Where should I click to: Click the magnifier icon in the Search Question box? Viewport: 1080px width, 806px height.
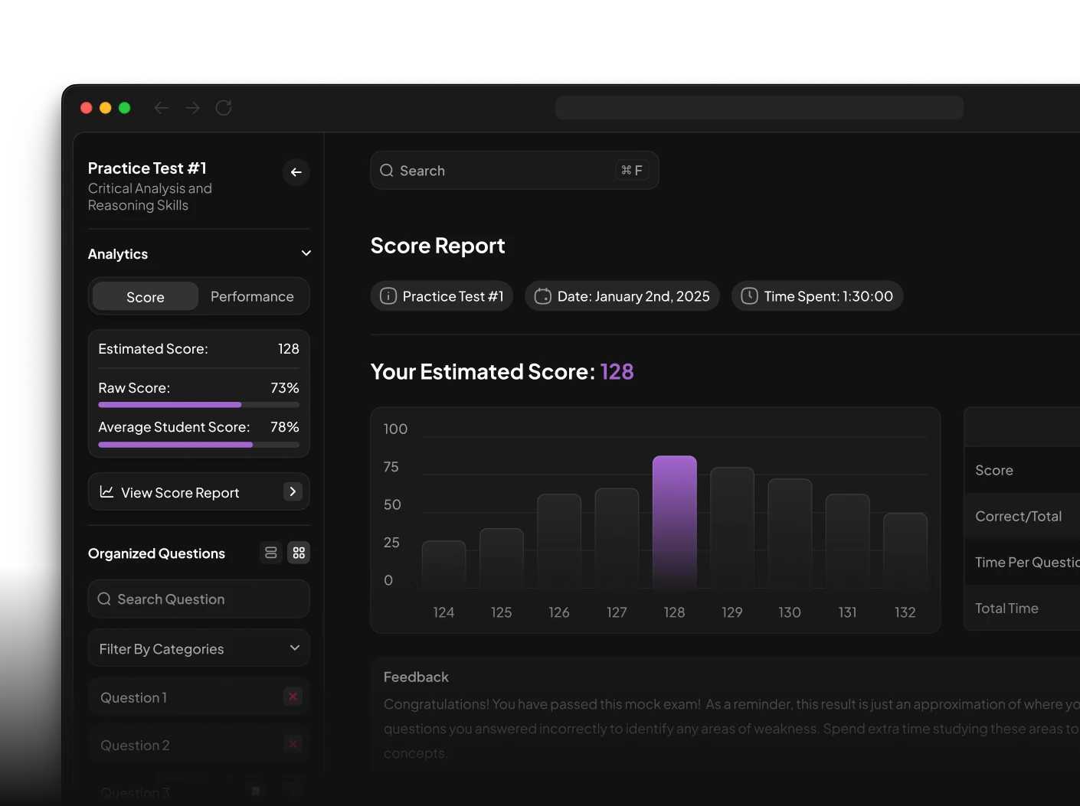(105, 599)
